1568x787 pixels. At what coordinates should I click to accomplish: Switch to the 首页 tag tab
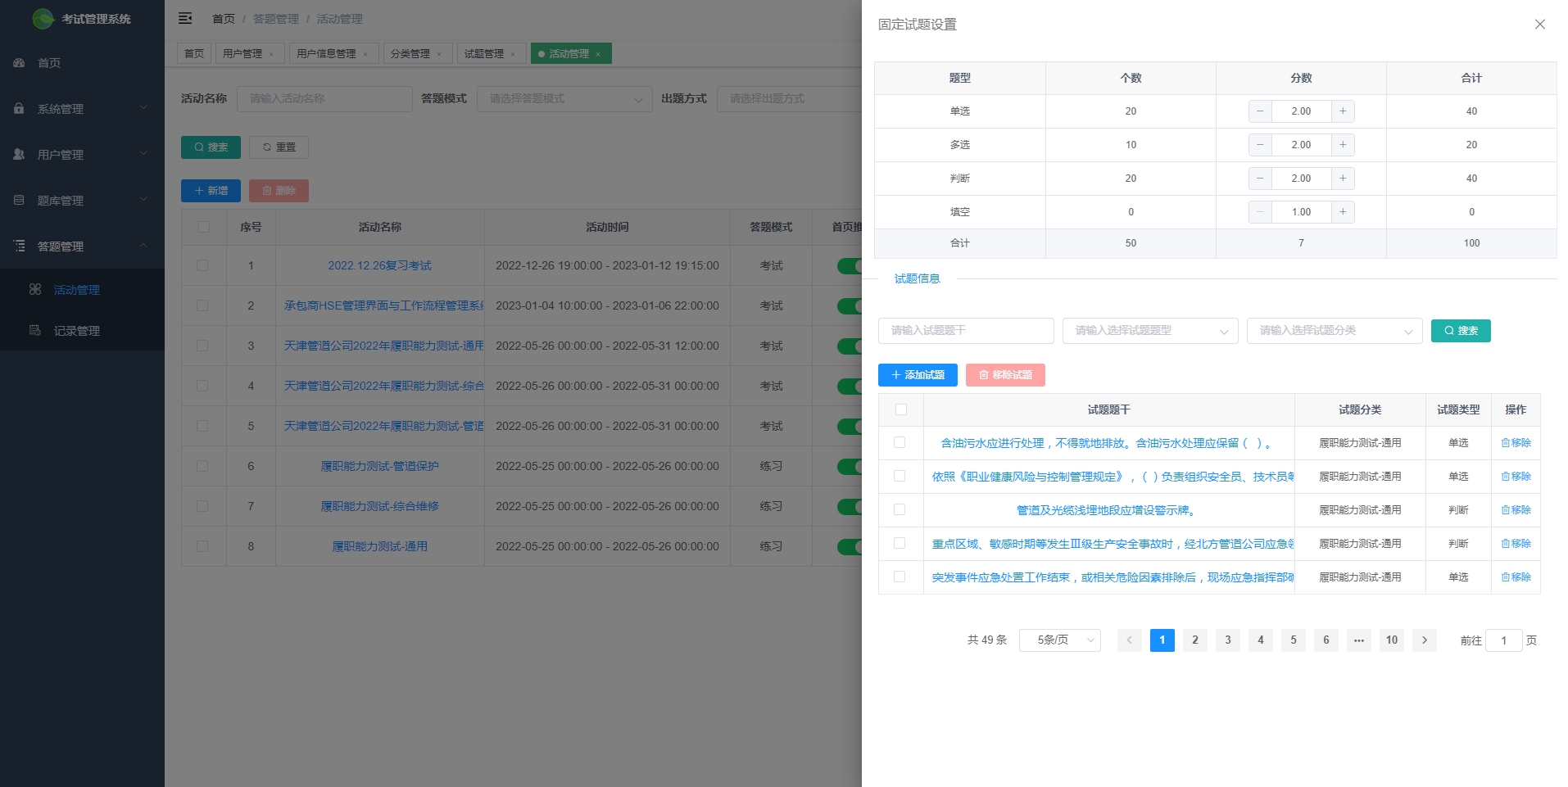pyautogui.click(x=194, y=54)
